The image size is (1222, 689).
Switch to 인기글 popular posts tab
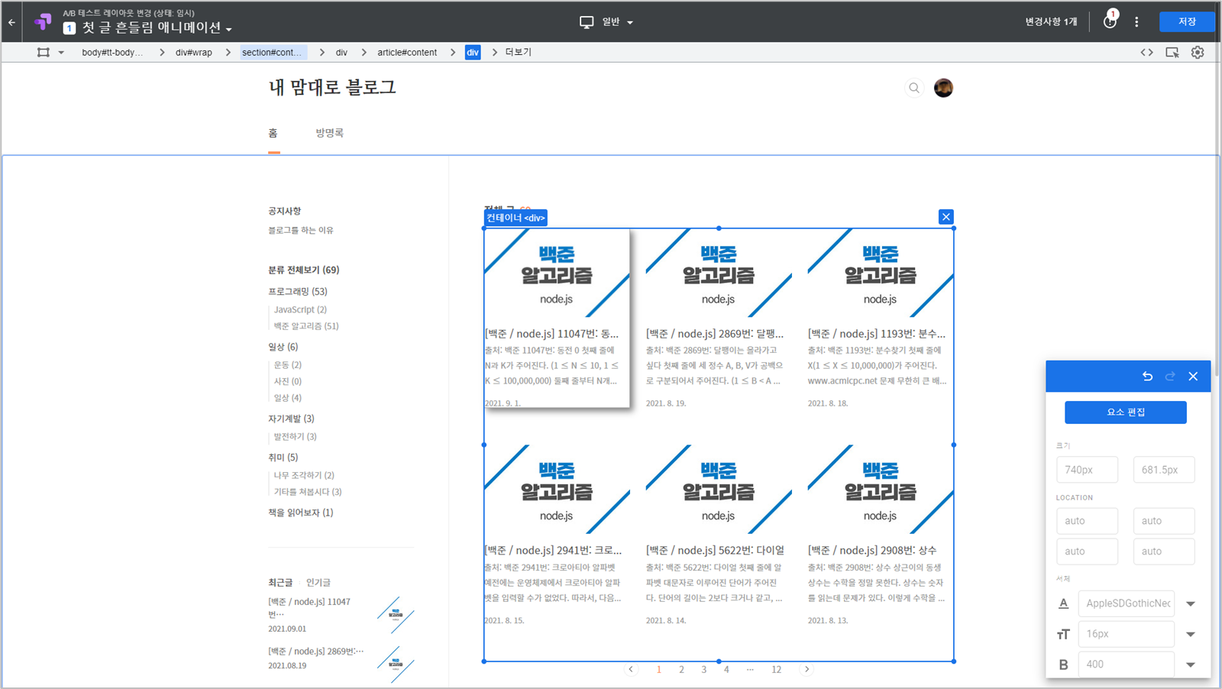tap(318, 582)
